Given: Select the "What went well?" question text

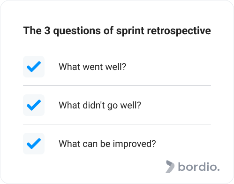Looking at the screenshot, I should tap(92, 67).
